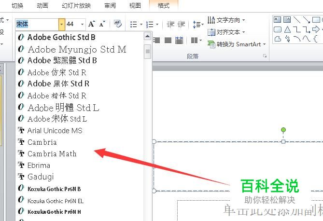Decrease the list indent level
Viewport: 323px width, 221px height.
pos(170,24)
